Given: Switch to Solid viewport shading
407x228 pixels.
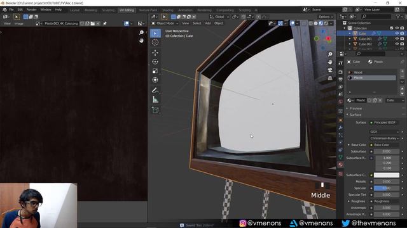Looking at the screenshot, I should click(315, 23).
